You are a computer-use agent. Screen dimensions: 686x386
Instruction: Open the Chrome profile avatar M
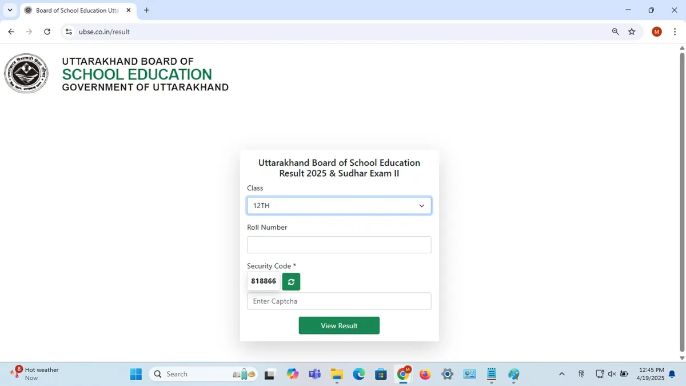(657, 32)
